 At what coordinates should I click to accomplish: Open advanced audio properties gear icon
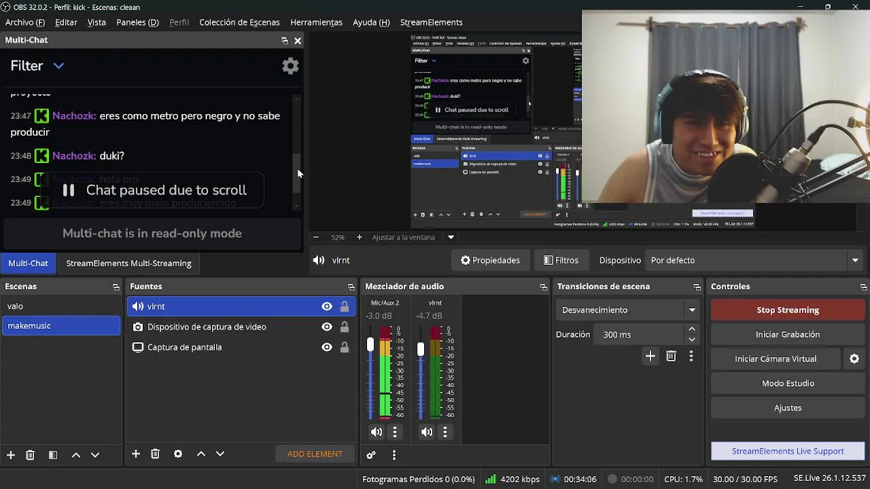tap(371, 455)
